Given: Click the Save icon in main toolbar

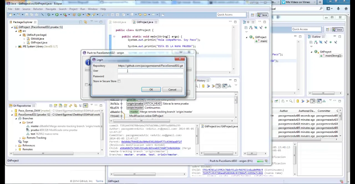Looking at the screenshot, I should pos(26,15).
